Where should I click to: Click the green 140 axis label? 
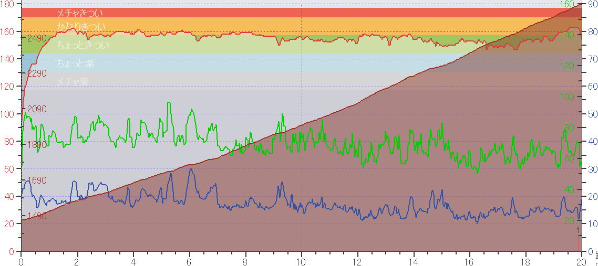click(568, 35)
